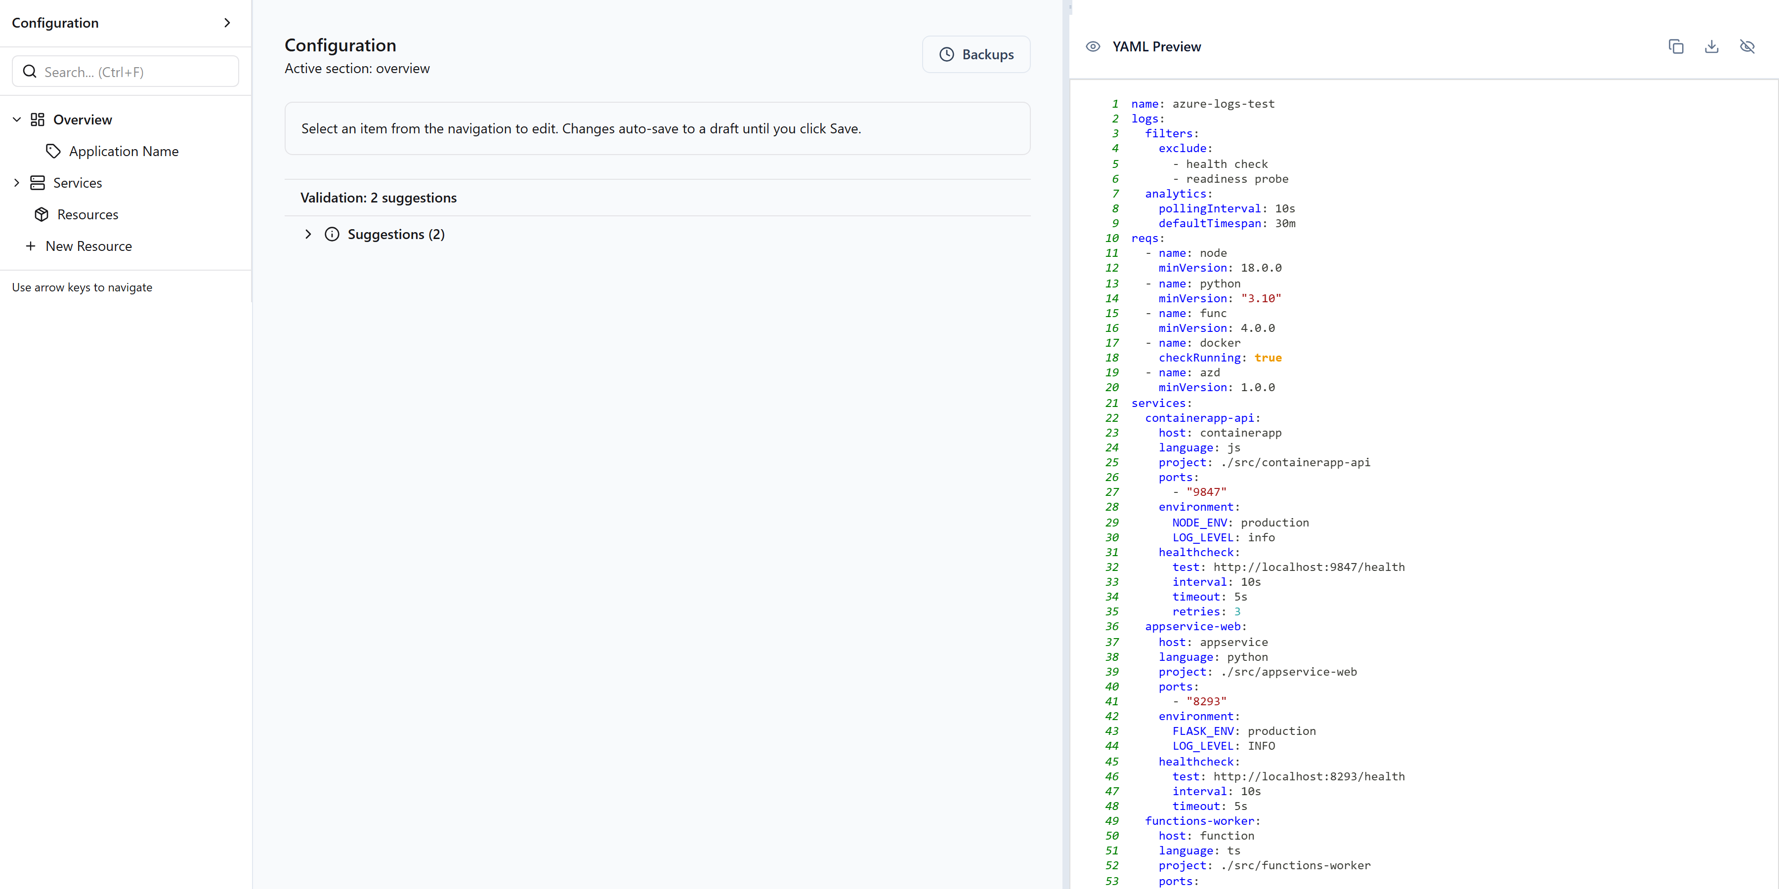The height and width of the screenshot is (889, 1779).
Task: Open the Backups panel
Action: point(976,54)
